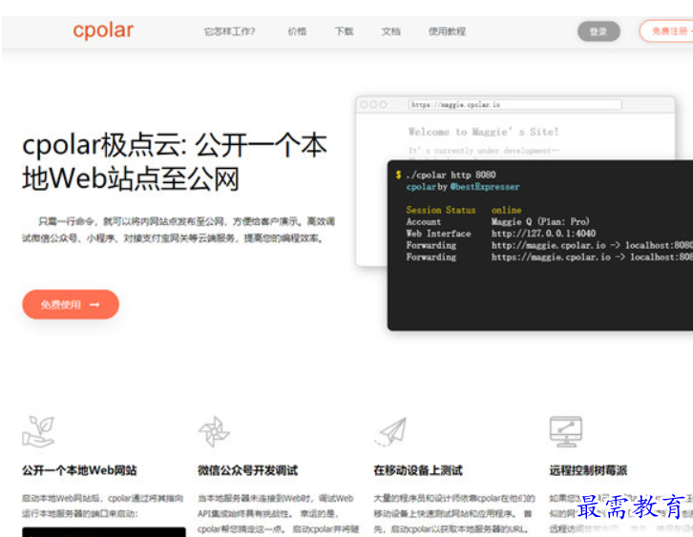Click the mock browser URL bar maggie.cpolar.io
Screen dimensions: 693x537
(x=514, y=105)
